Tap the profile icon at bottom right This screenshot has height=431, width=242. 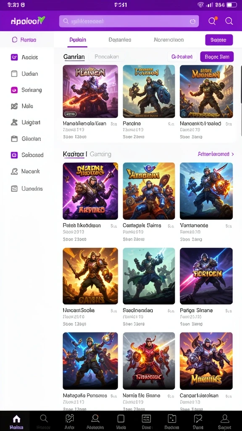225,418
